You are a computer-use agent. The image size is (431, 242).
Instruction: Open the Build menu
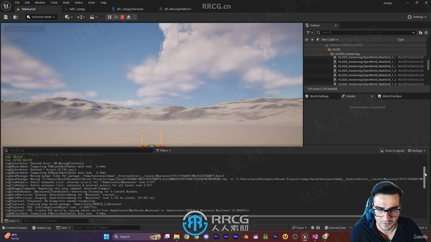(x=66, y=3)
